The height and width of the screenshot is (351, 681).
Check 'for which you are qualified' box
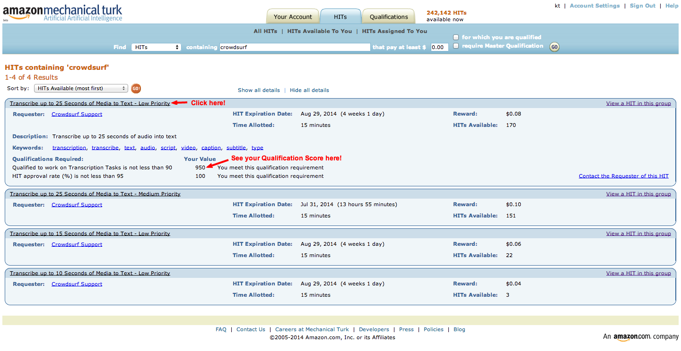tap(456, 37)
